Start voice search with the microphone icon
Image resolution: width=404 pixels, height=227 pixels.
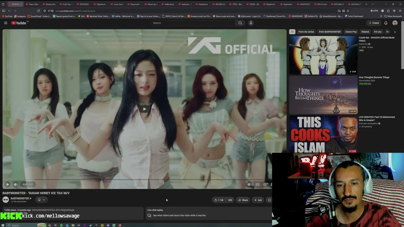(x=251, y=23)
